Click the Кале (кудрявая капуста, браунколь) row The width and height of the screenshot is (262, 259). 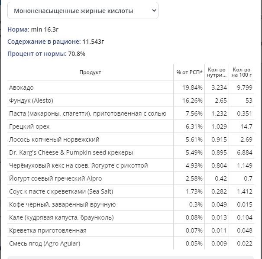coord(131,217)
